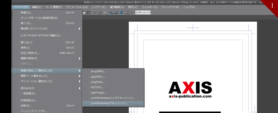
Task: Select .tga(Targa)... export format
Action: (113, 93)
